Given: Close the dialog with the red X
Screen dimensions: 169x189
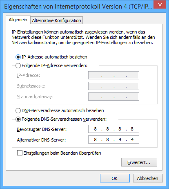Looking at the screenshot, I should (x=160, y=4).
